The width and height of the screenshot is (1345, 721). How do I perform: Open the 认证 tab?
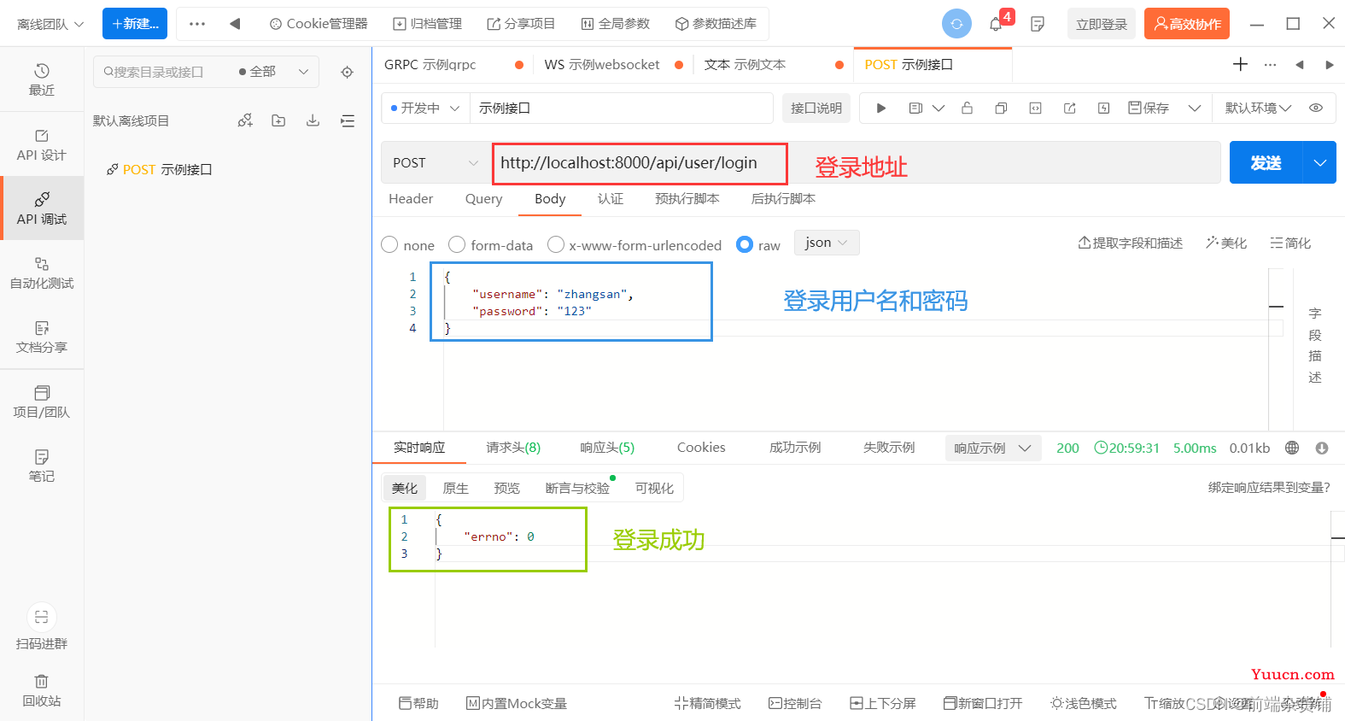[610, 198]
